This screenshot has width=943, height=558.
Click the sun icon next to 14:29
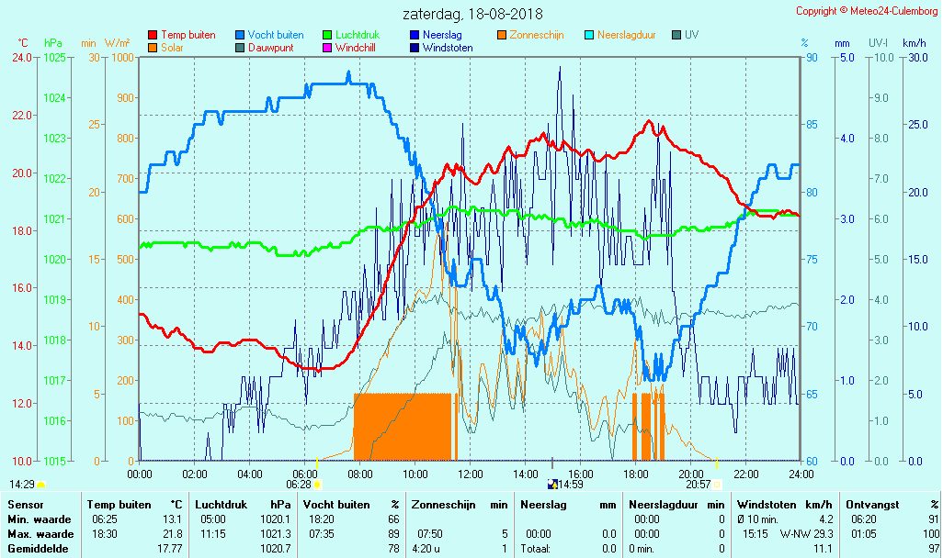coord(40,485)
